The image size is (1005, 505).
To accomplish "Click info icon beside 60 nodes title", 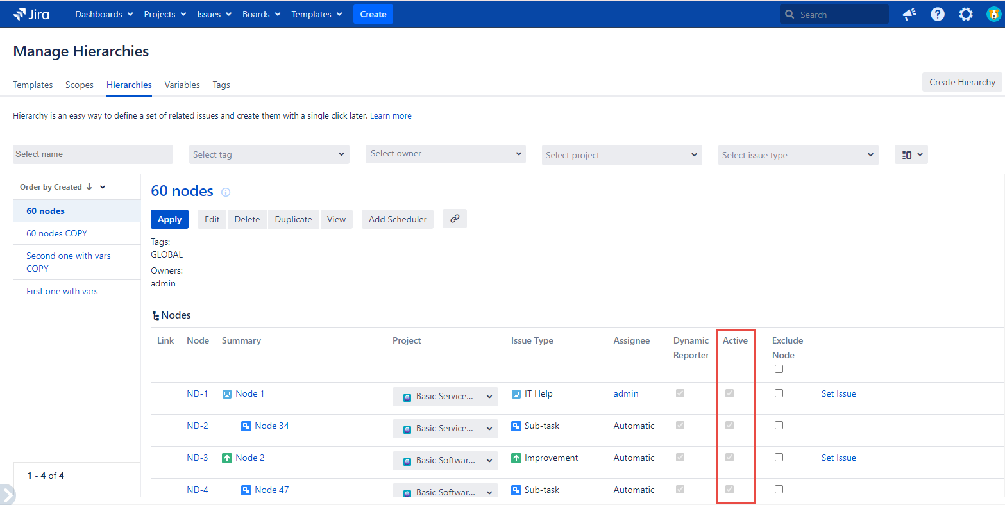I will click(226, 192).
